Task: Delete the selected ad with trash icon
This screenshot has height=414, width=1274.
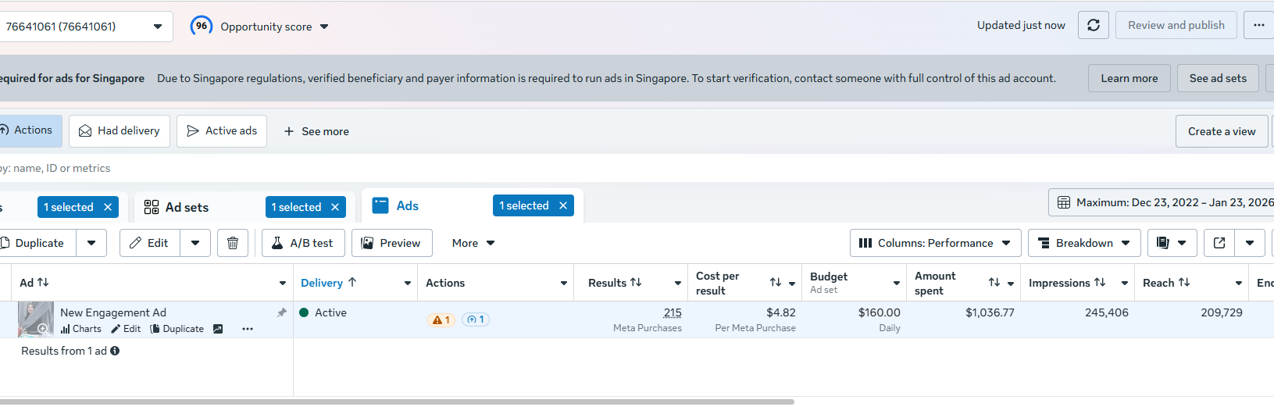Action: point(233,243)
